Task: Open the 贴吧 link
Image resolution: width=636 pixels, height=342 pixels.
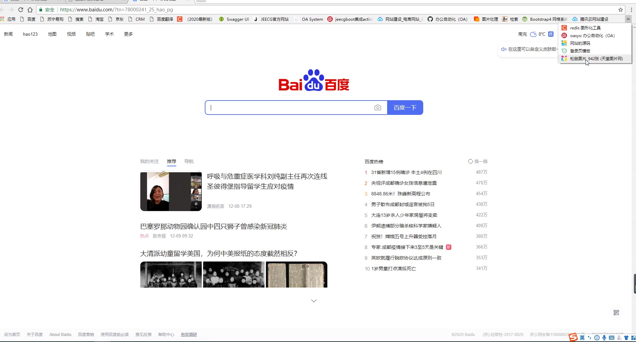Action: (90, 34)
